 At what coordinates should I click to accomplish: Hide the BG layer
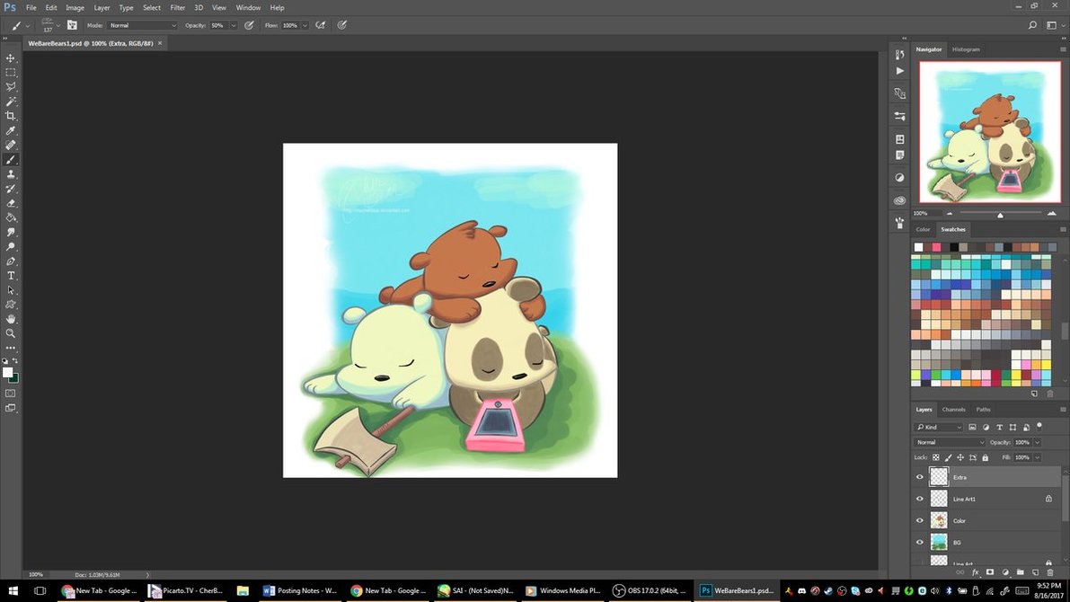click(x=919, y=542)
